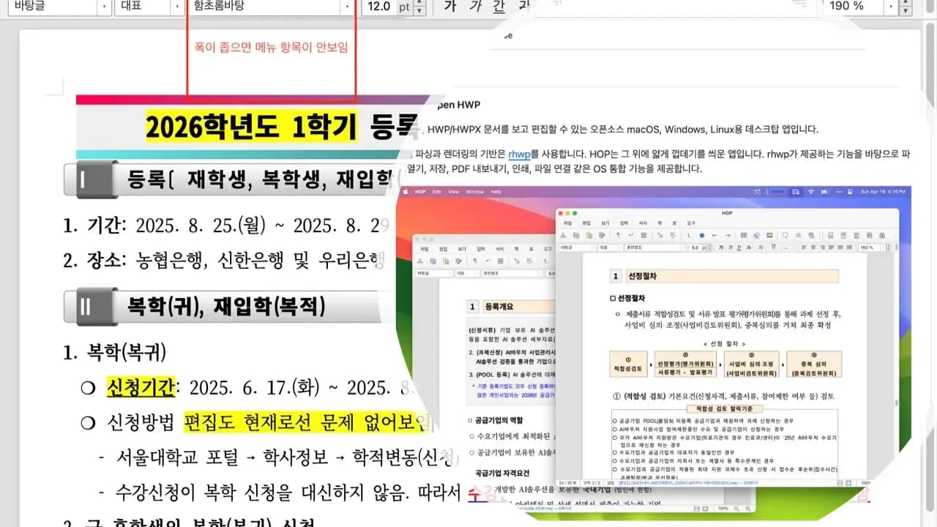Open 보기 menu in the front HOP window
The width and height of the screenshot is (937, 527).
coord(605,223)
